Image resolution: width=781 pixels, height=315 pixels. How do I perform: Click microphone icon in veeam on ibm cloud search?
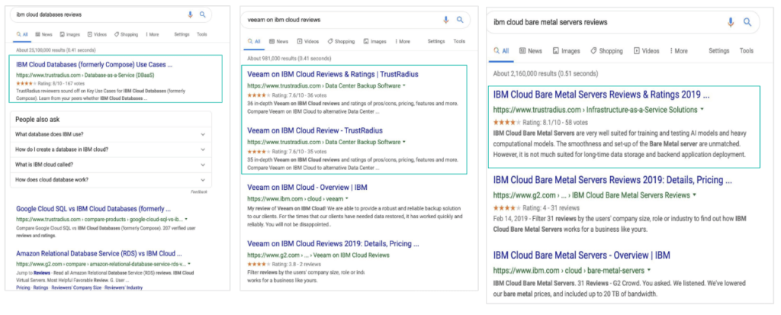445,20
